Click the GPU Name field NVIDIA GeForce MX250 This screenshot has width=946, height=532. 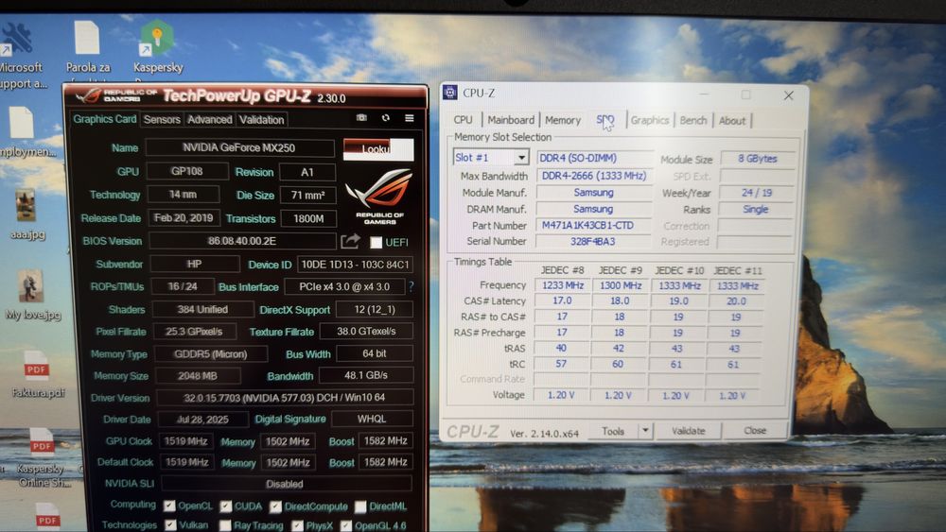point(239,147)
